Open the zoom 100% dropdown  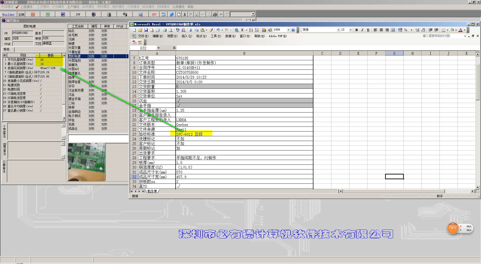pos(288,30)
